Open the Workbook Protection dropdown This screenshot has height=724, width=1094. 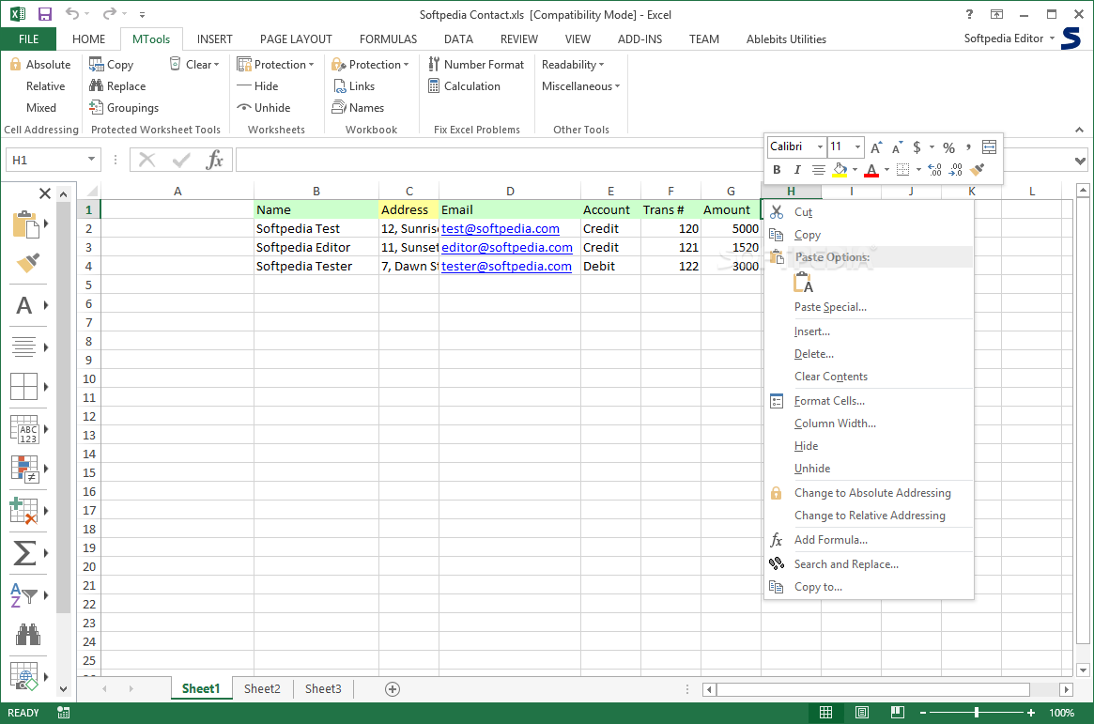(371, 64)
